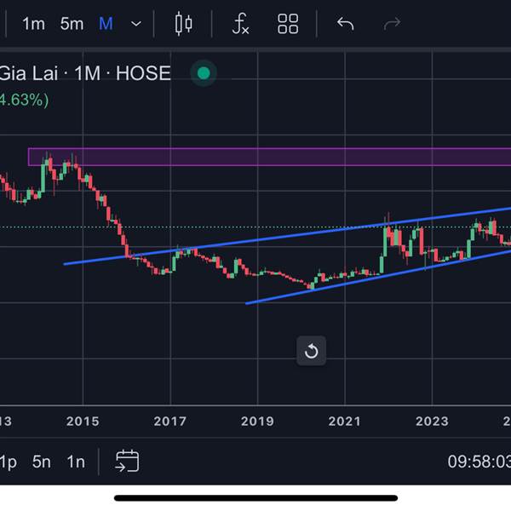Reset chart view with circular arrow button
This screenshot has width=511, height=511.
311,351
